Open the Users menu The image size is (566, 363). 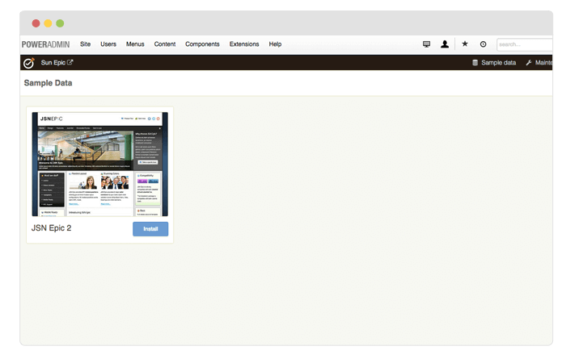coord(108,44)
